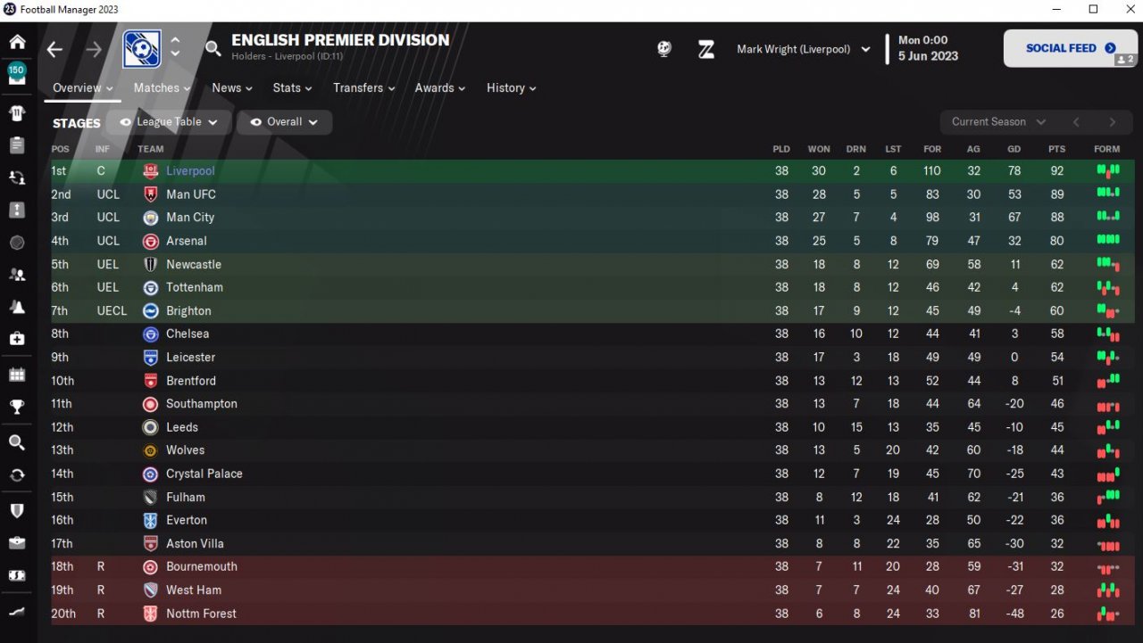Image resolution: width=1143 pixels, height=643 pixels.
Task: Toggle the Overall table filter
Action: [x=284, y=122]
